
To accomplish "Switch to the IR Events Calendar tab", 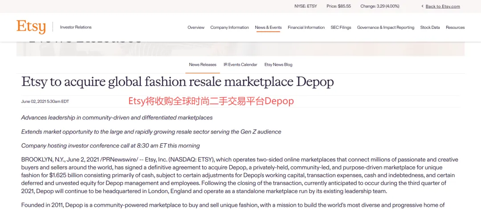I will (x=240, y=64).
